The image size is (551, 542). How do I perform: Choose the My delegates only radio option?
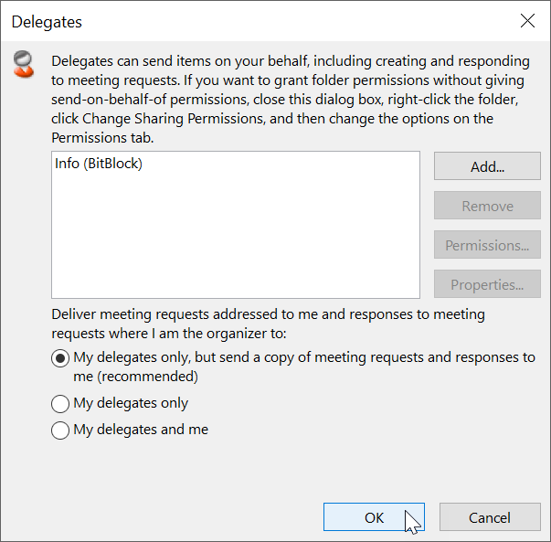point(60,404)
